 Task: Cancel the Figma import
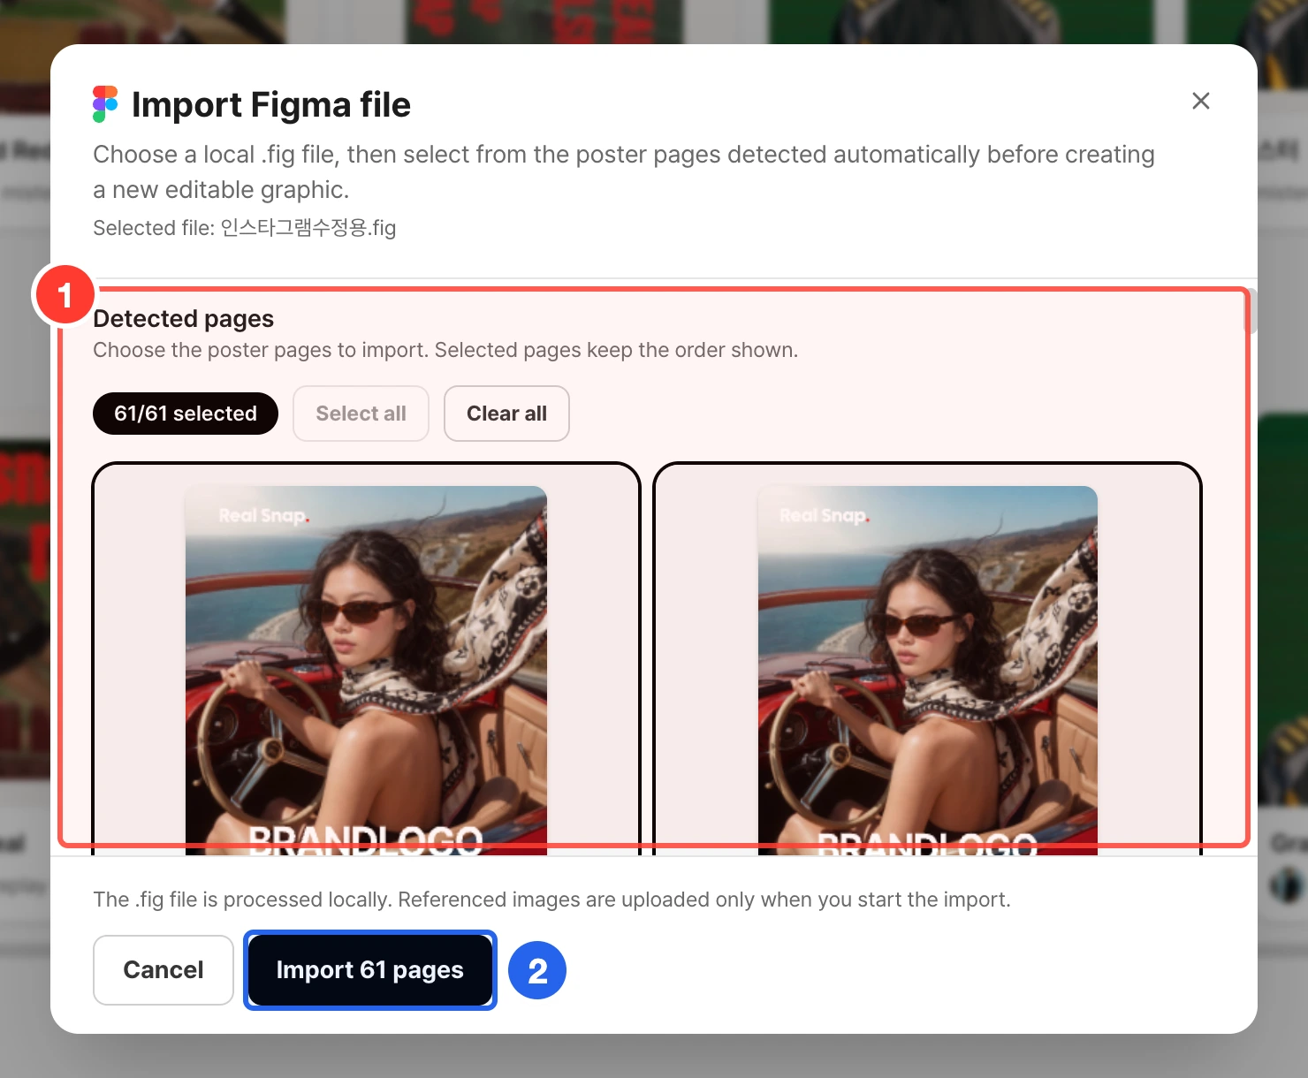point(163,970)
